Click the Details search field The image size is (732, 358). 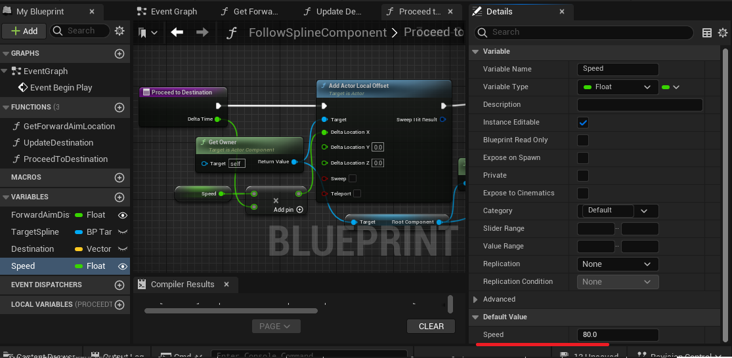[584, 33]
